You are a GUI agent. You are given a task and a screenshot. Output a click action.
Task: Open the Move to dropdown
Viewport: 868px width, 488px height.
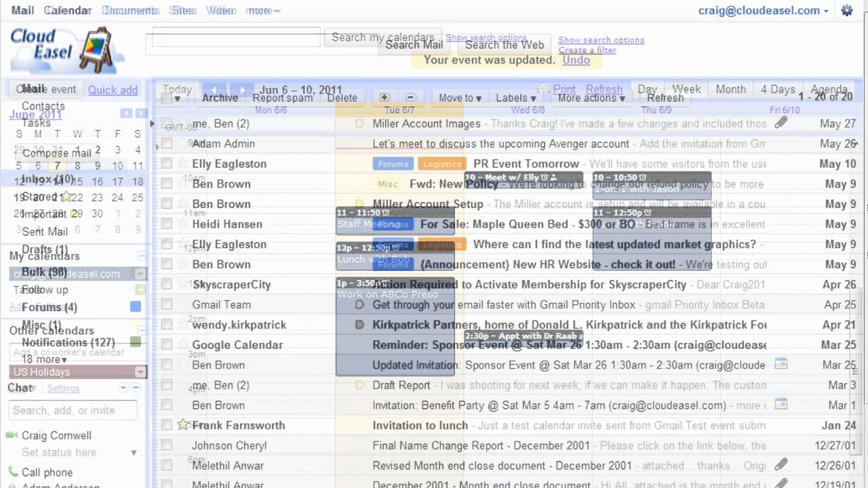pyautogui.click(x=460, y=98)
